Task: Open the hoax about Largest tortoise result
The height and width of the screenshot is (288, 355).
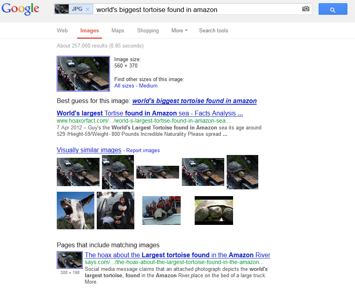Action: pyautogui.click(x=177, y=255)
